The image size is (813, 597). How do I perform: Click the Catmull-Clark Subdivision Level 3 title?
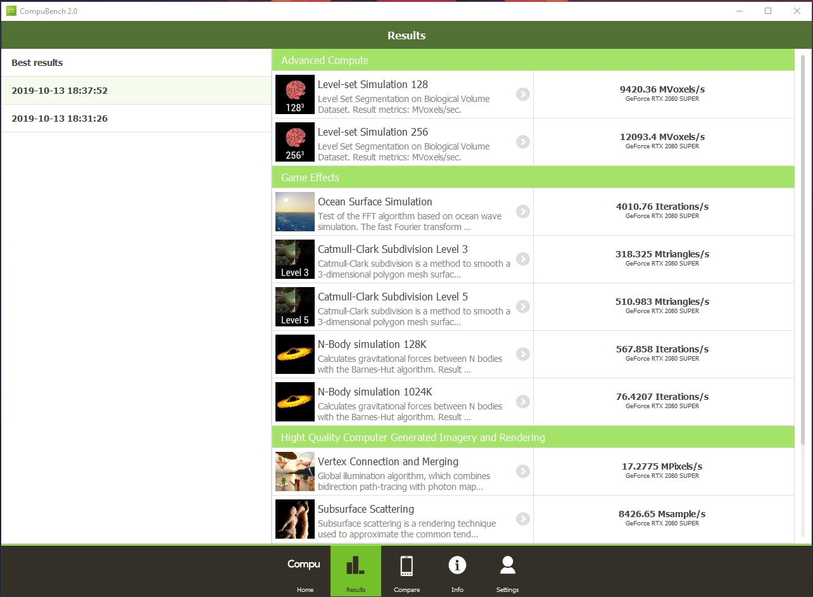pos(393,249)
